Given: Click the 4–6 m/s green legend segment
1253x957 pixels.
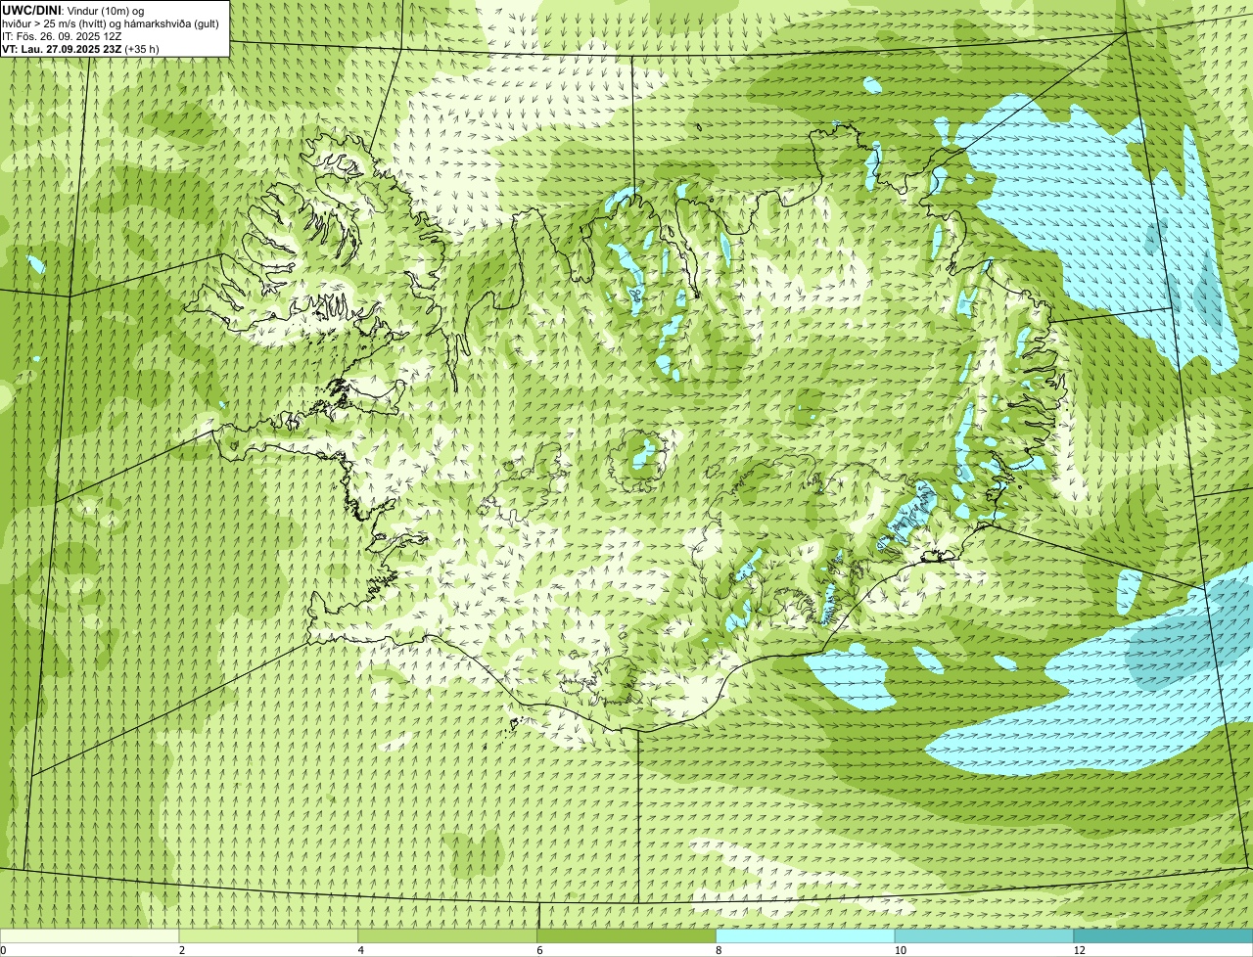Looking at the screenshot, I should pyautogui.click(x=447, y=936).
